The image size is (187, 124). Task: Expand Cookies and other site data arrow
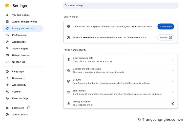[x=173, y=70]
